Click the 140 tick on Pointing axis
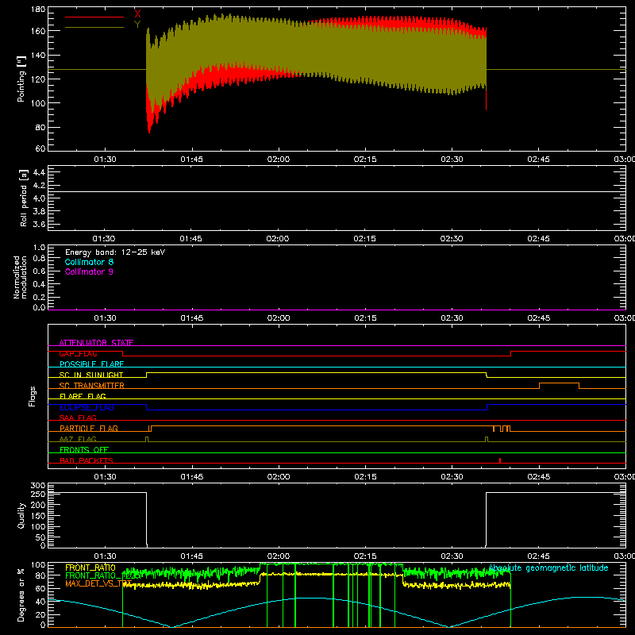The width and height of the screenshot is (635, 635). click(38, 55)
